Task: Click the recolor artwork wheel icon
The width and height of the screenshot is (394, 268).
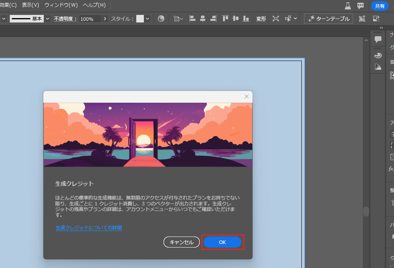Action: coord(161,18)
